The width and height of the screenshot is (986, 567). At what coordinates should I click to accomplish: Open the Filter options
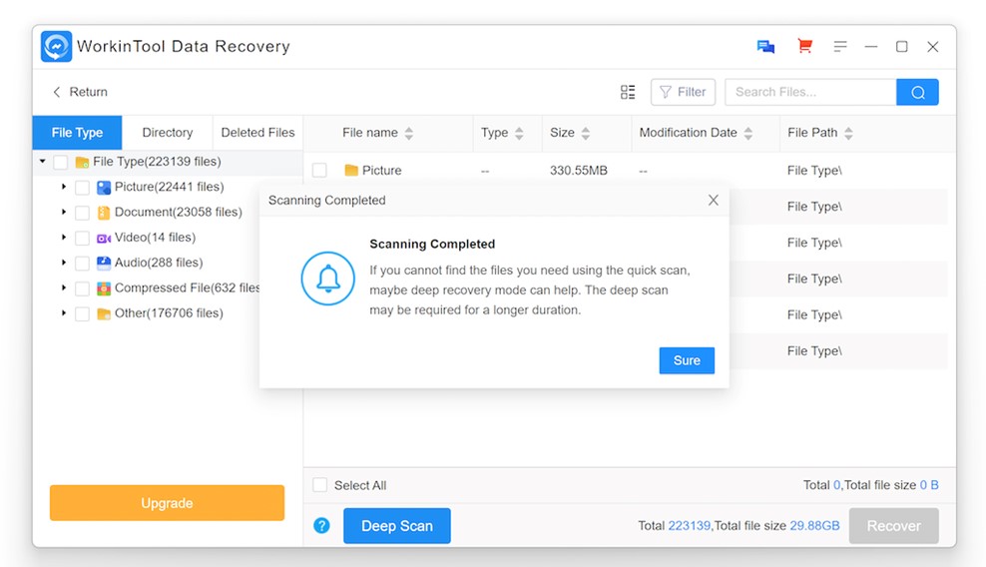683,92
